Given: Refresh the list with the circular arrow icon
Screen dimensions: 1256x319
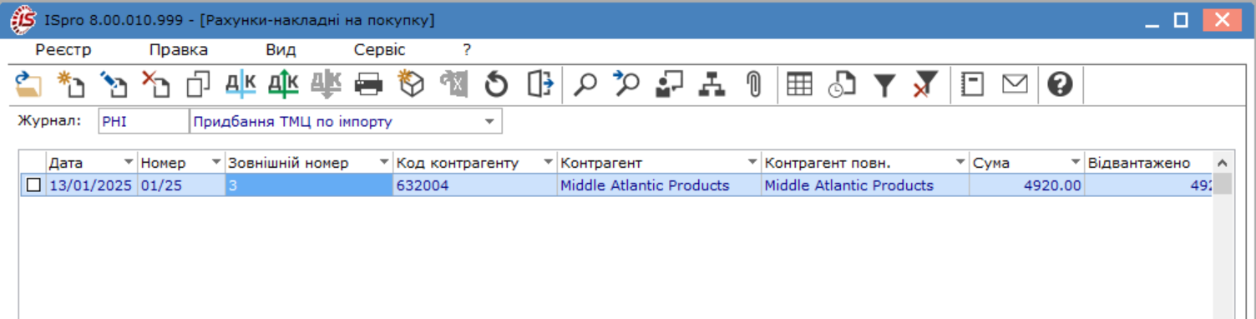Looking at the screenshot, I should (x=497, y=84).
